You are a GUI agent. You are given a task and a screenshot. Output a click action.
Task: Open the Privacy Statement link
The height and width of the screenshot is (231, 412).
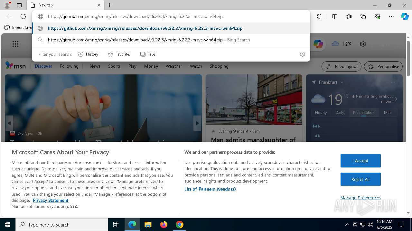tap(51, 200)
